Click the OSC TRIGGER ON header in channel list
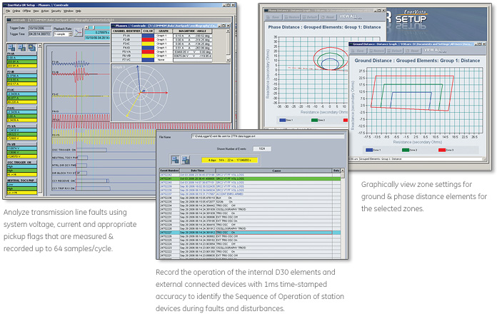 pos(21,162)
